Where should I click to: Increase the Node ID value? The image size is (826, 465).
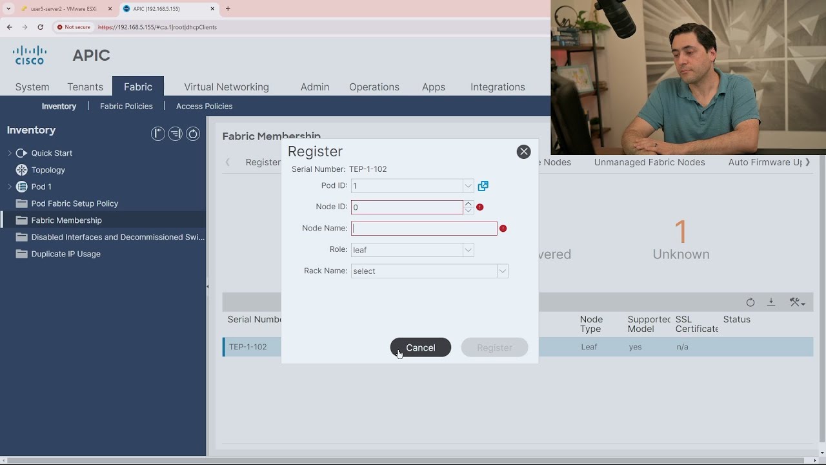[468, 203]
